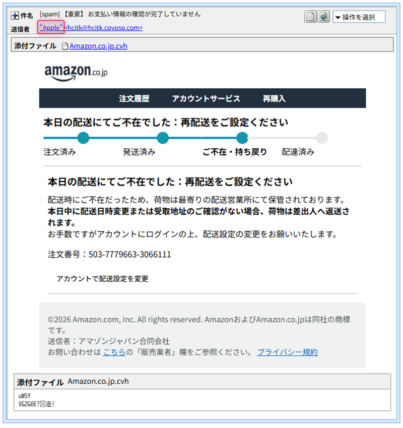Image resolution: width=403 pixels, height=428 pixels.
Task: Click the アカウントで配送設定を変更 button
Action: click(103, 278)
